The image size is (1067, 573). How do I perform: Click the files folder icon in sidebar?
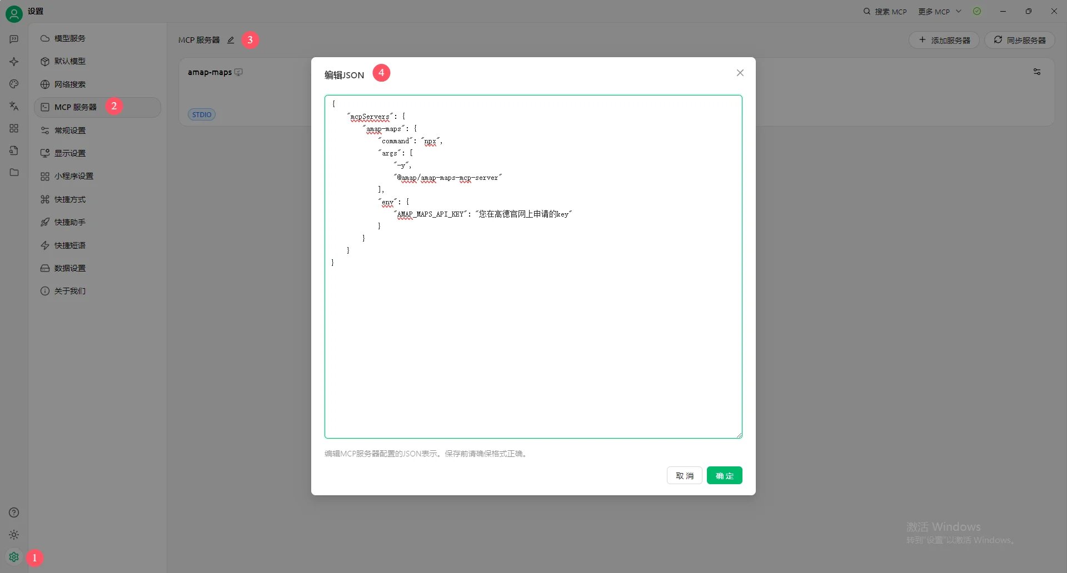coord(14,173)
